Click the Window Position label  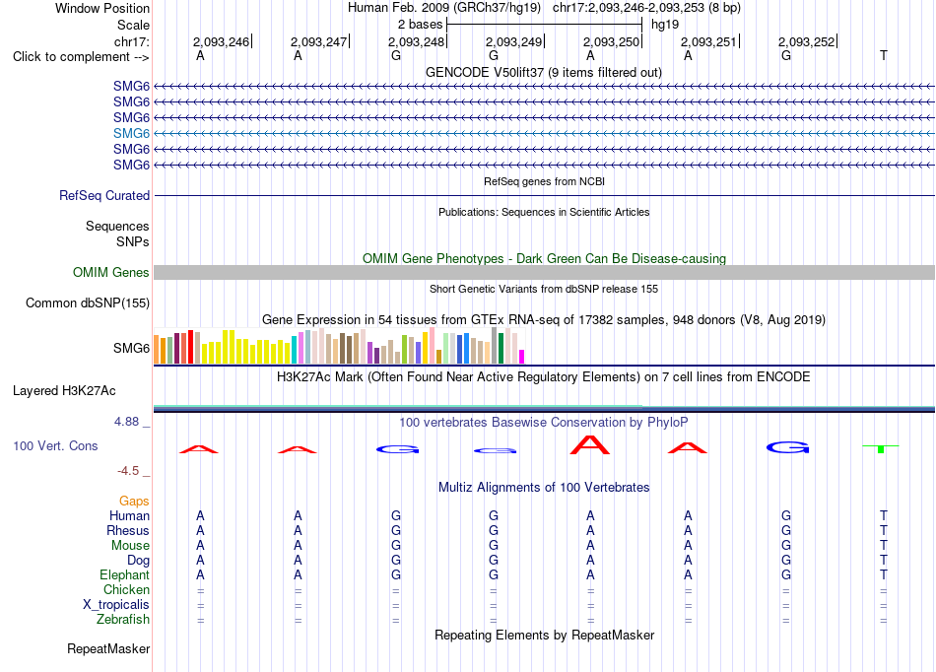point(102,8)
